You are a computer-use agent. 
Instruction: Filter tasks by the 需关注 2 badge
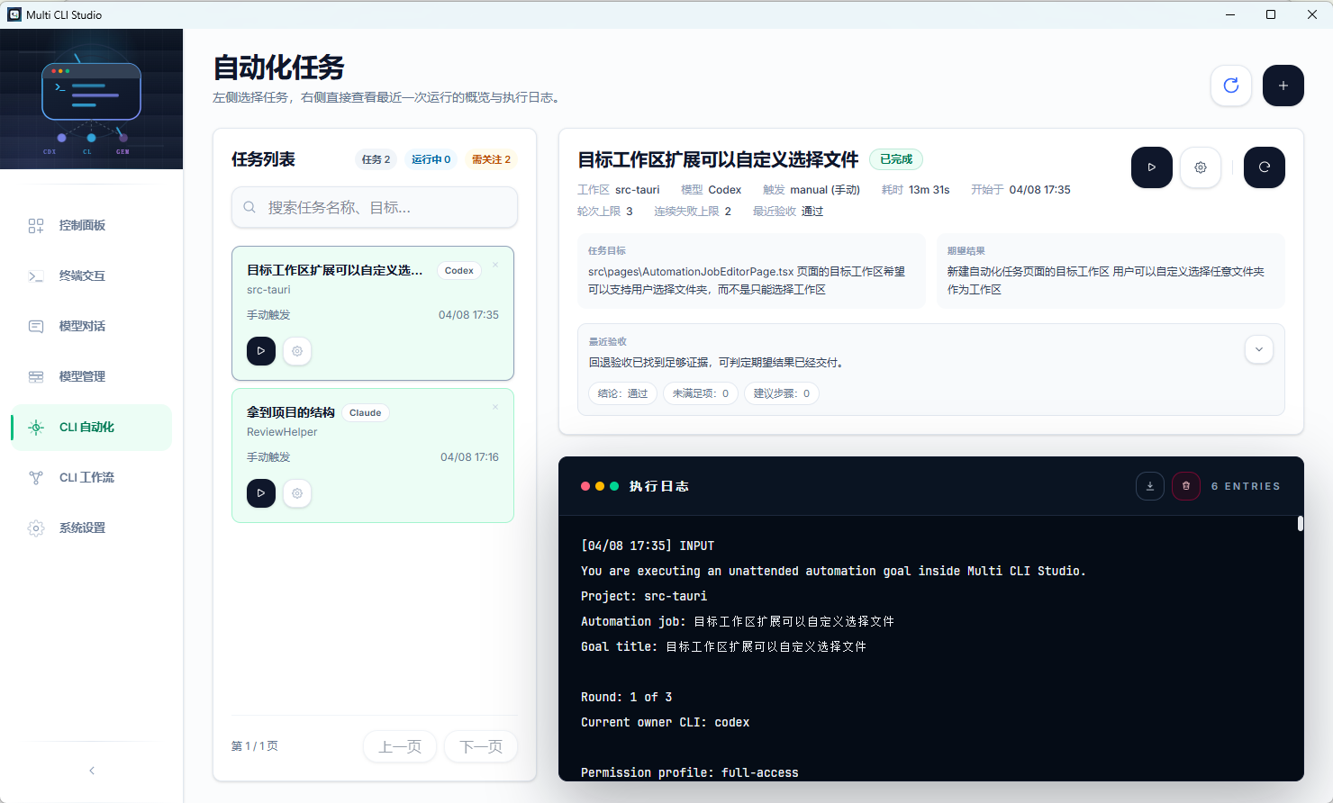(x=491, y=159)
